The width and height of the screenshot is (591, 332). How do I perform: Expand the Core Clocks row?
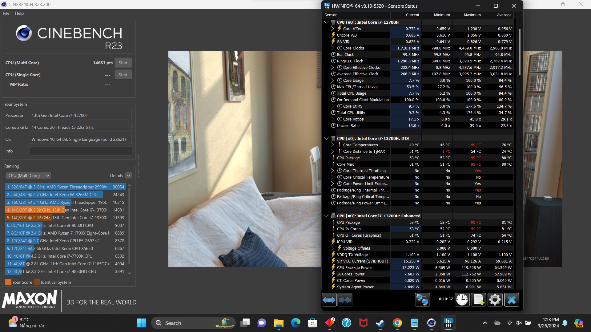point(332,48)
